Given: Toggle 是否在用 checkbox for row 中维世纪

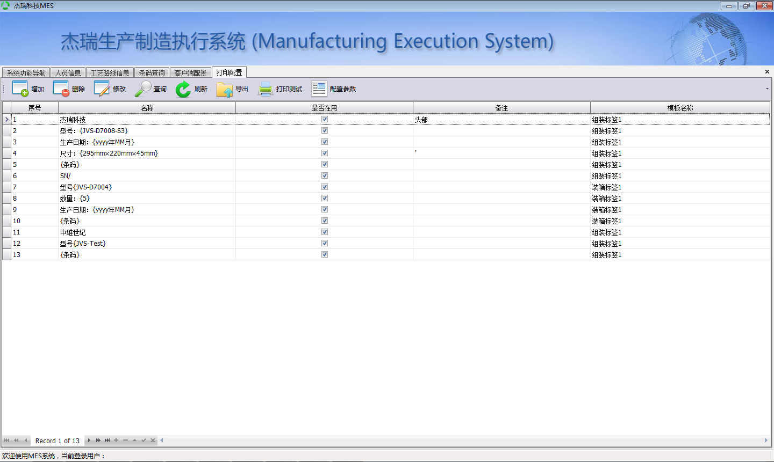Looking at the screenshot, I should (x=325, y=232).
